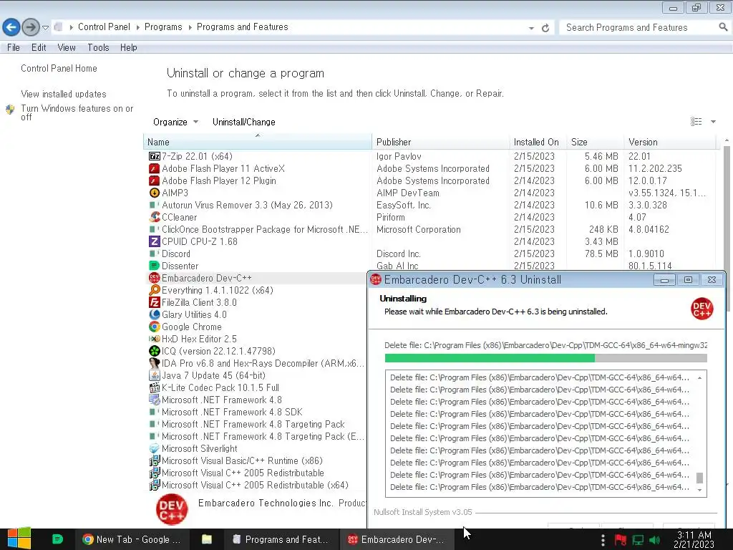The width and height of the screenshot is (733, 550).
Task: Click the Microsoft .NET Framework 4.8 icon
Action: pos(155,400)
